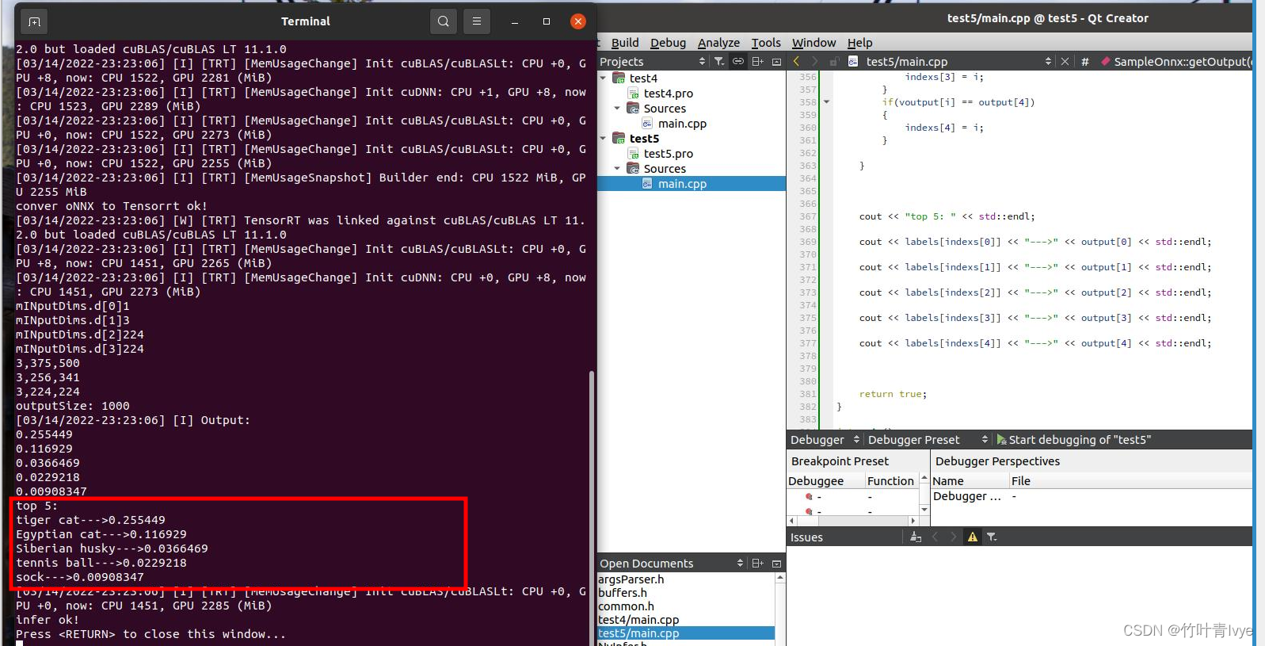Image resolution: width=1265 pixels, height=646 pixels.
Task: Select test5/main.cpp in Open Documents
Action: coord(686,633)
